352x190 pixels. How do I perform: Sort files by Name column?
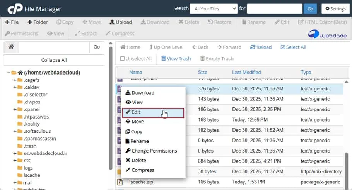136,72
